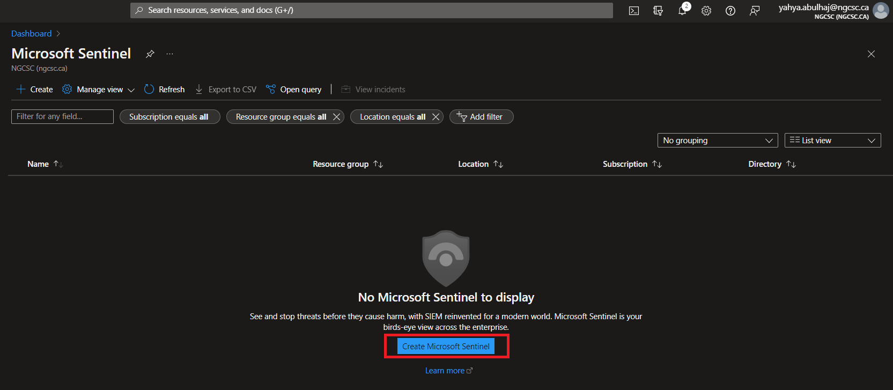Open the Resource group equals all filter
Image resolution: width=893 pixels, height=390 pixels.
281,117
